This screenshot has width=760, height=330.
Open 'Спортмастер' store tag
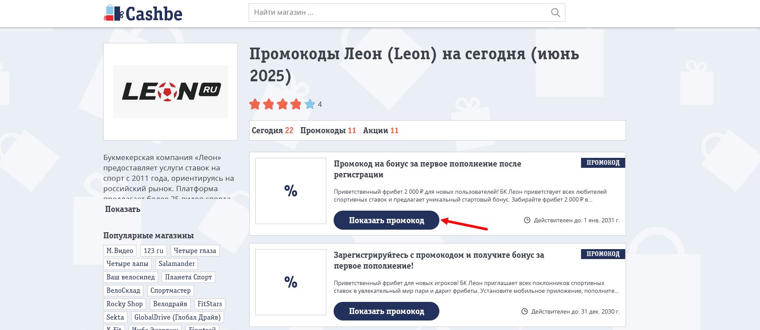coord(171,291)
